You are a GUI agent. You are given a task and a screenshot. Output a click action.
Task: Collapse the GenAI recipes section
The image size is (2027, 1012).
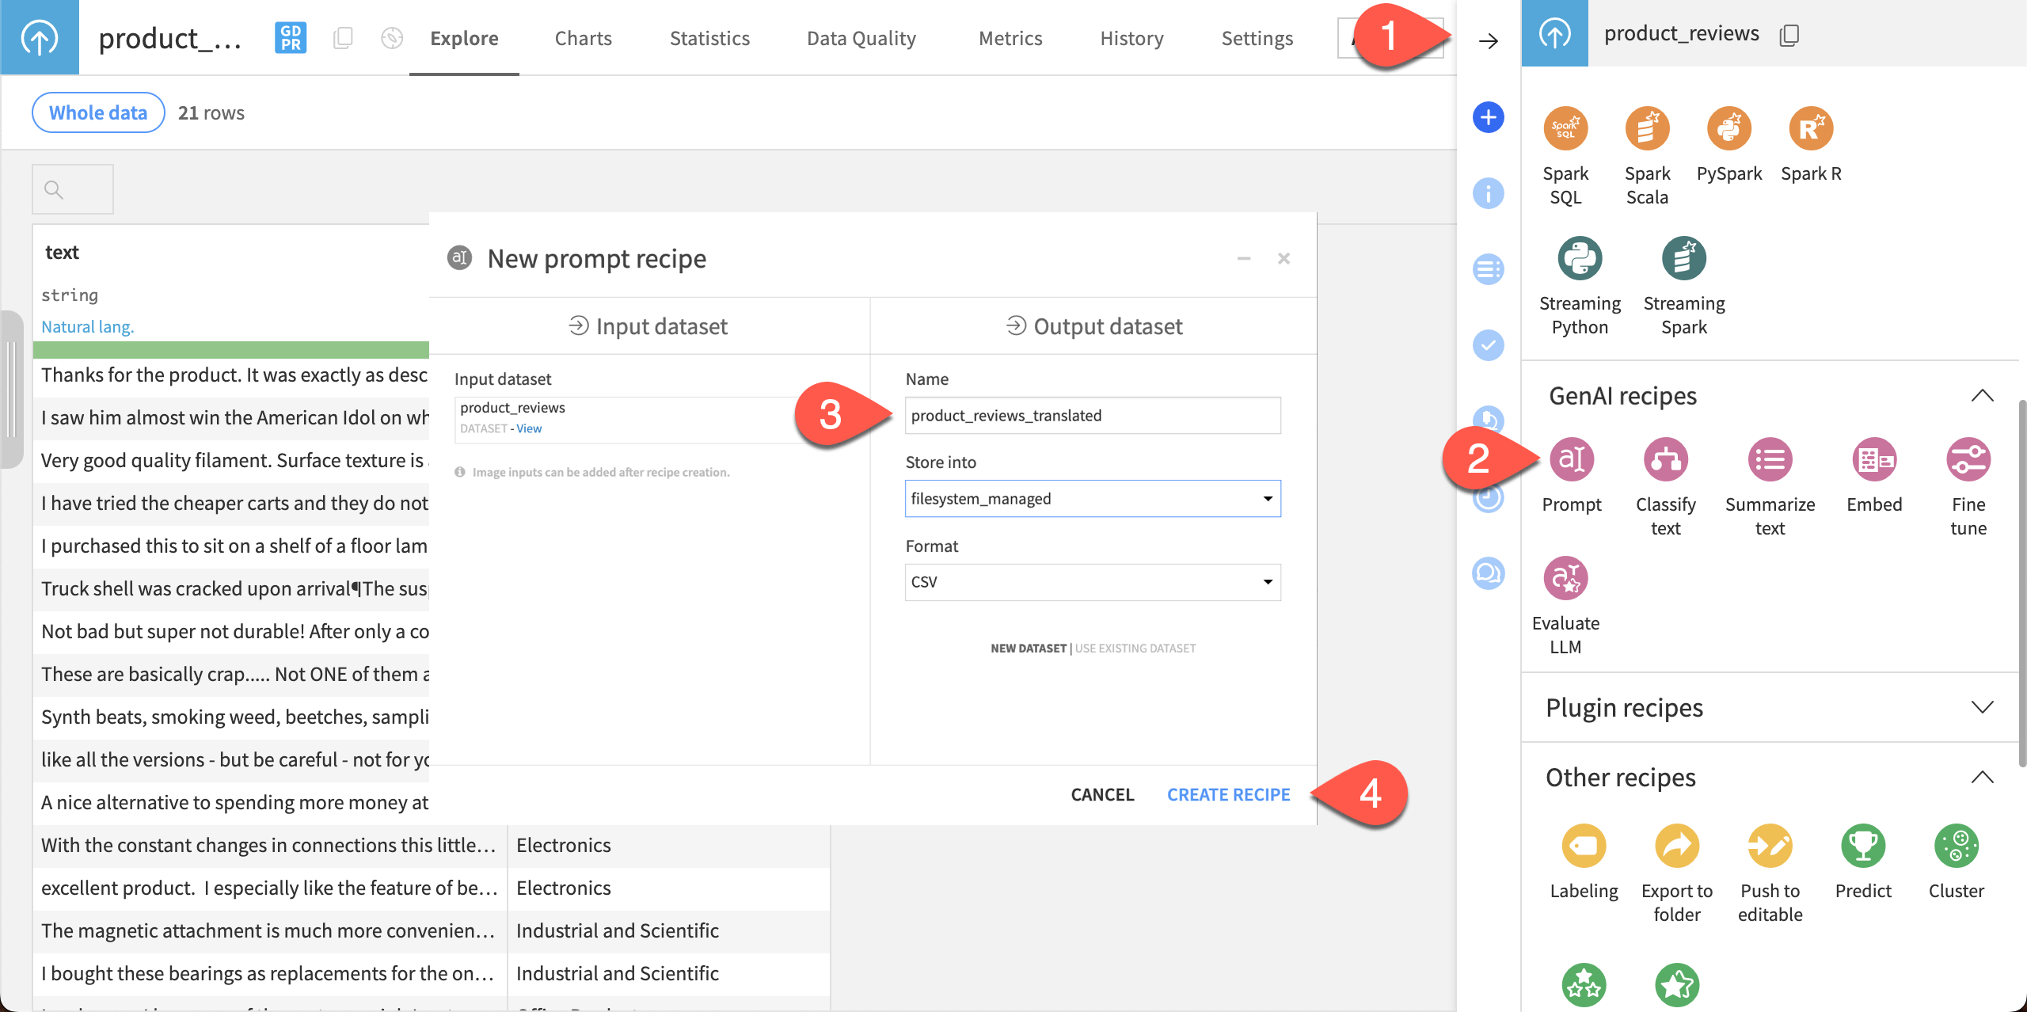[x=1982, y=395]
